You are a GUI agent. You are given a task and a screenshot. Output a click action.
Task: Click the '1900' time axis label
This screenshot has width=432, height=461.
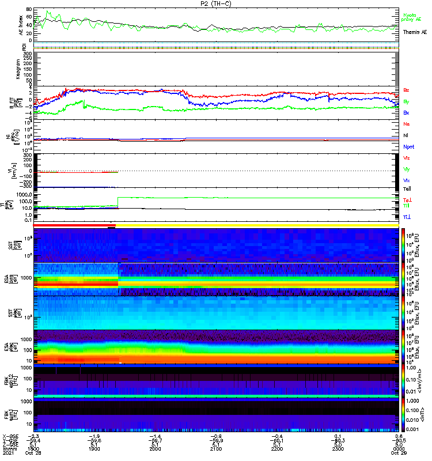click(x=94, y=449)
